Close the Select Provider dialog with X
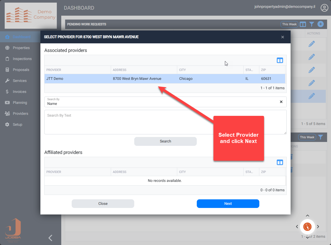 click(x=283, y=37)
